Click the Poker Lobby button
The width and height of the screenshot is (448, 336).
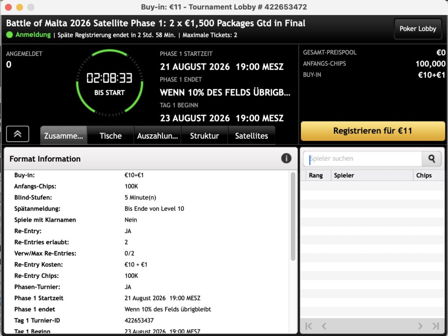click(418, 28)
